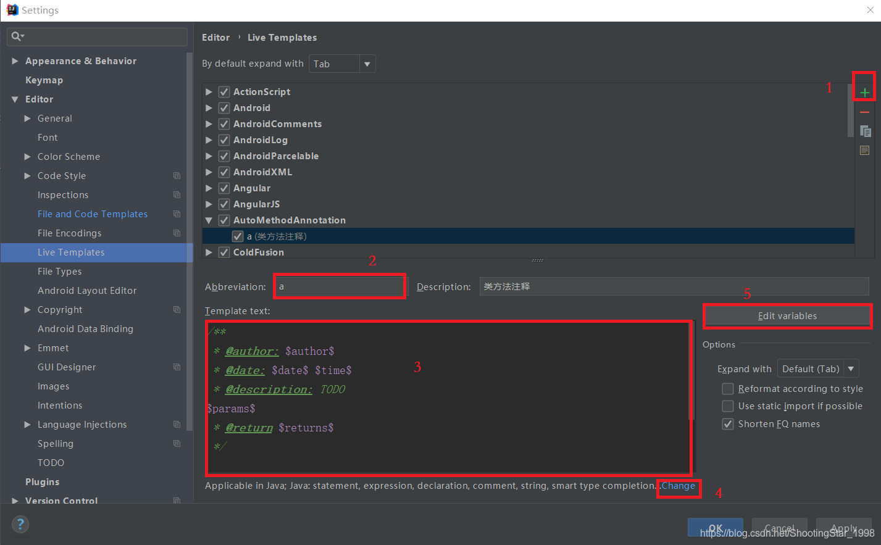Expand the AndroidXML template group arrow
The width and height of the screenshot is (881, 545).
click(209, 172)
